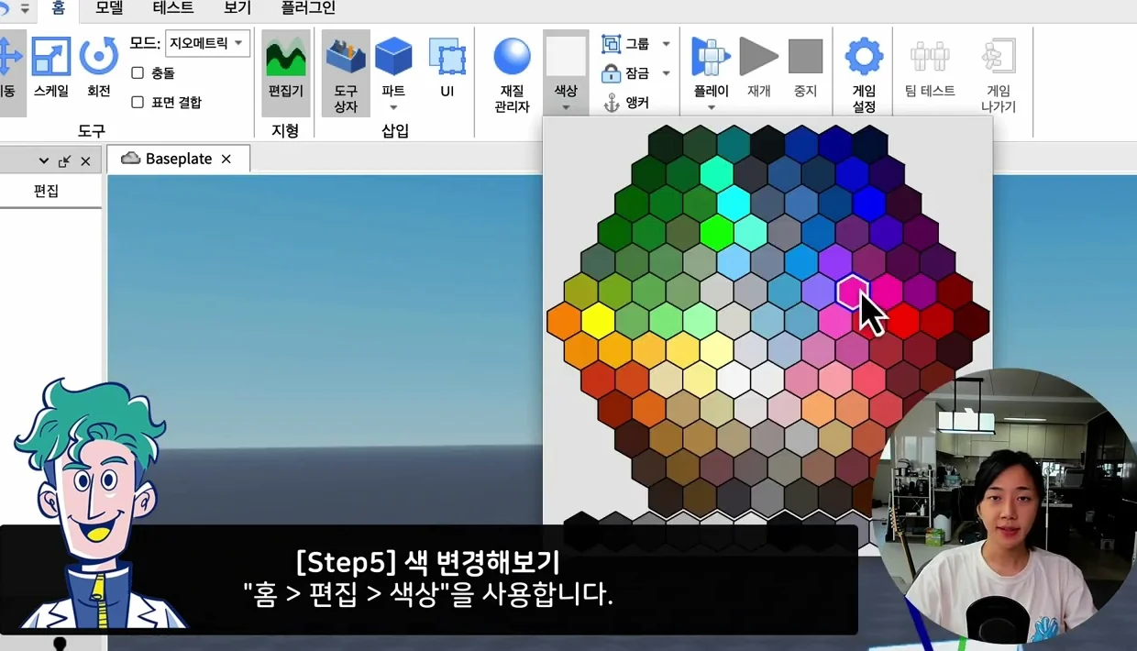Open the left panel options chevron
Screen dimensions: 1137x651
(x=43, y=161)
